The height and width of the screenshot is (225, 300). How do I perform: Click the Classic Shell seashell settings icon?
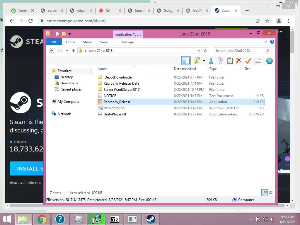point(270,61)
